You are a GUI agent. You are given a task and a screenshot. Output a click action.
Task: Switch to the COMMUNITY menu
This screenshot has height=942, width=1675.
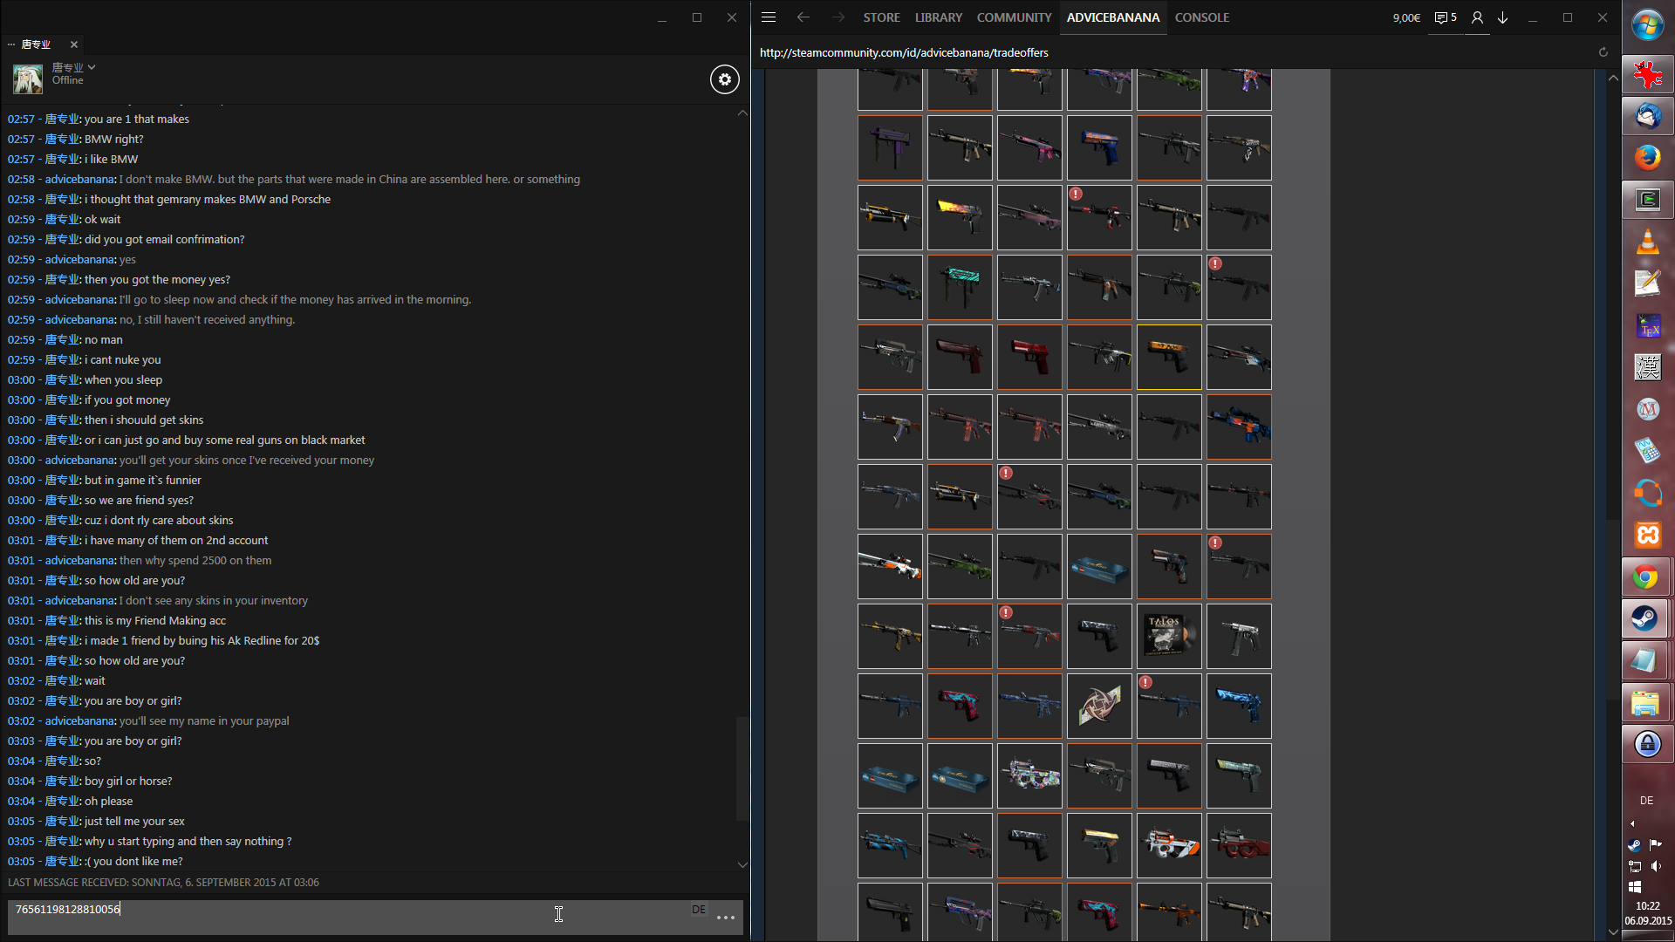1014,17
